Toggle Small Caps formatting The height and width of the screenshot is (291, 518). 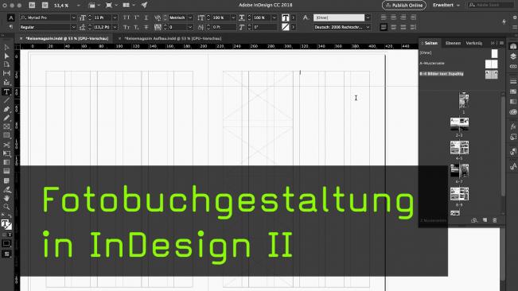(127, 27)
